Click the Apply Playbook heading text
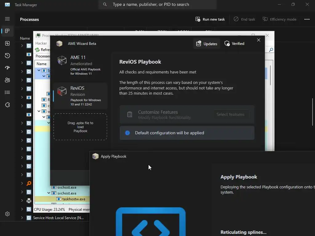The height and width of the screenshot is (236, 315). 239,177
